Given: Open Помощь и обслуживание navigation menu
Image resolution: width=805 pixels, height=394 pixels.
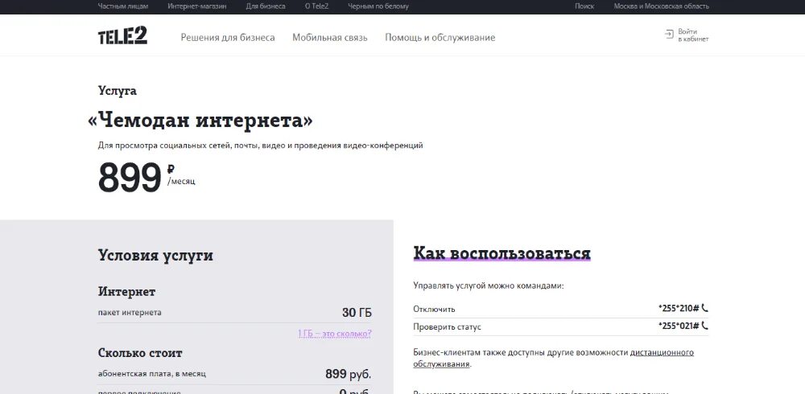Looking at the screenshot, I should (x=440, y=38).
